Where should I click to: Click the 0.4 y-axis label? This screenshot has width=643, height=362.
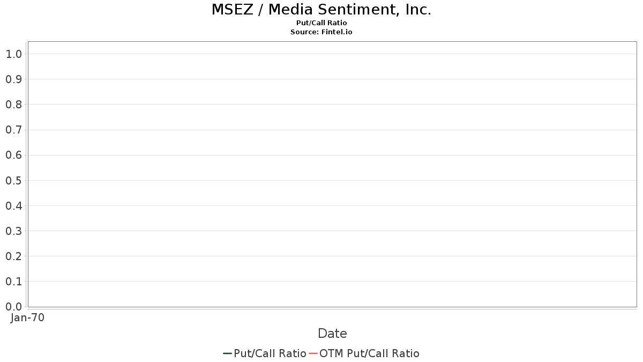tap(13, 205)
